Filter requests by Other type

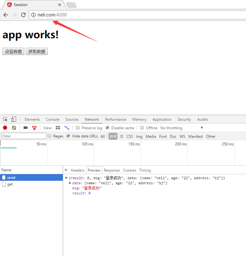pos(211,136)
